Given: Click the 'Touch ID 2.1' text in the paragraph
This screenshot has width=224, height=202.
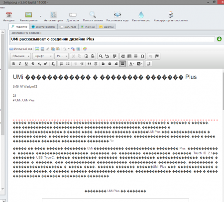Looking at the screenshot, I should [203, 153].
